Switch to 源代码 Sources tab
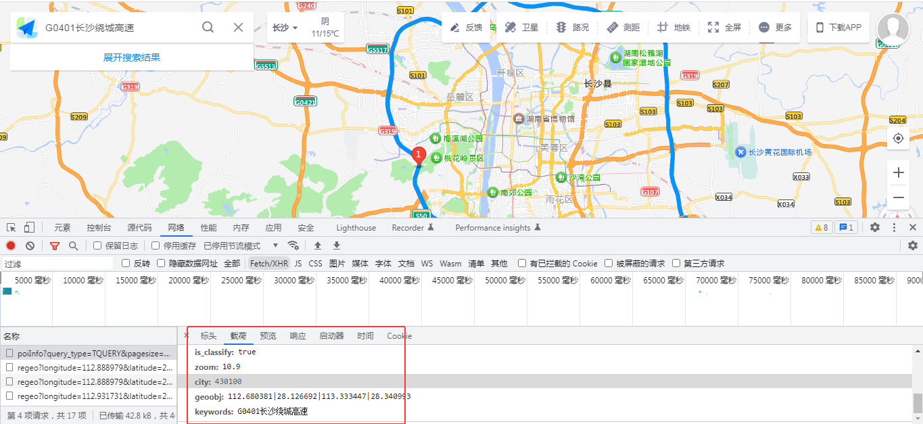The width and height of the screenshot is (923, 424). pos(139,228)
